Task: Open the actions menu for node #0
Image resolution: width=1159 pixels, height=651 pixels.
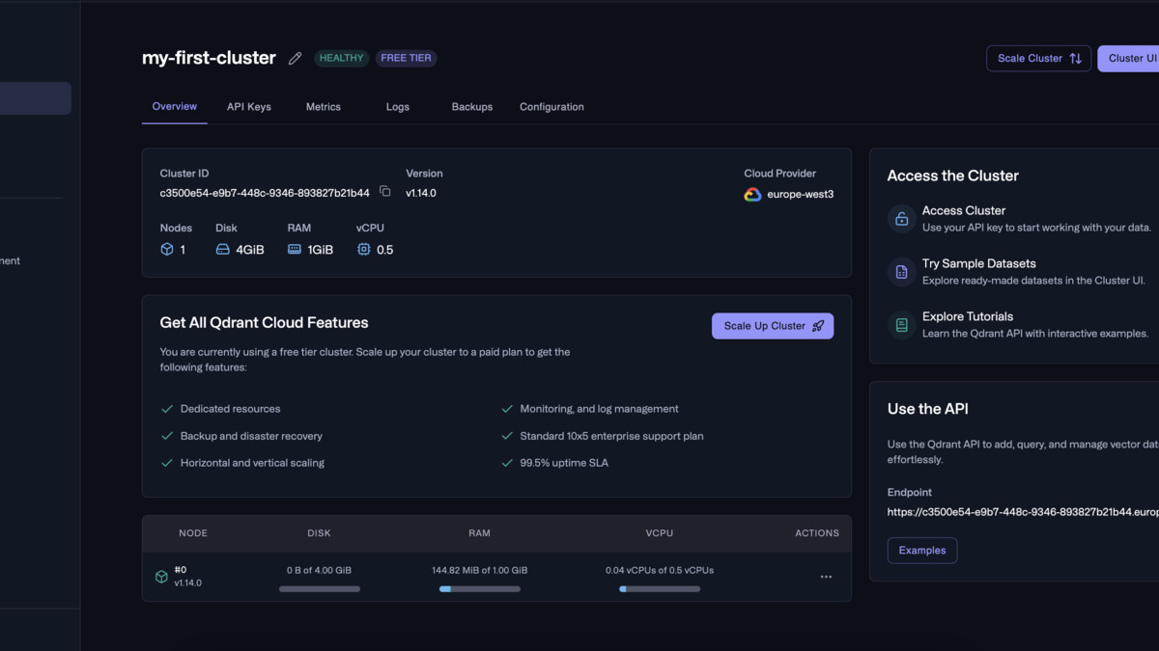Action: coord(826,576)
